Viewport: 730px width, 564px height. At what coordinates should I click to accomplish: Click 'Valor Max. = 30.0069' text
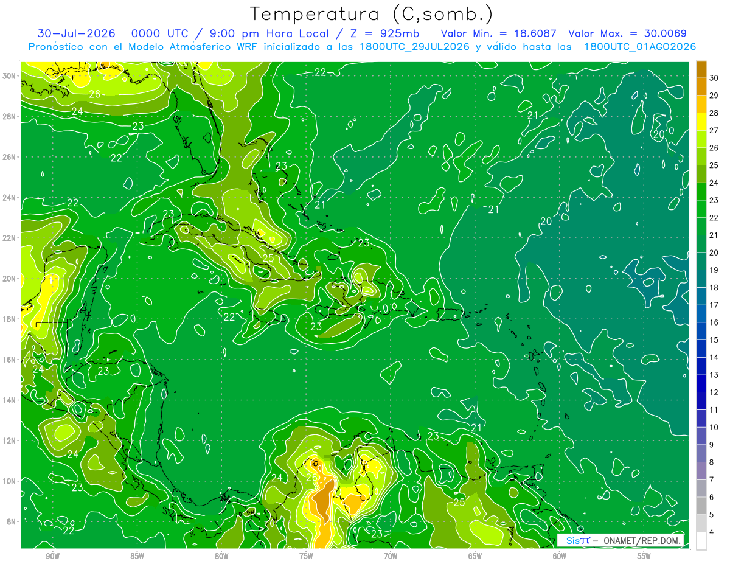click(627, 33)
